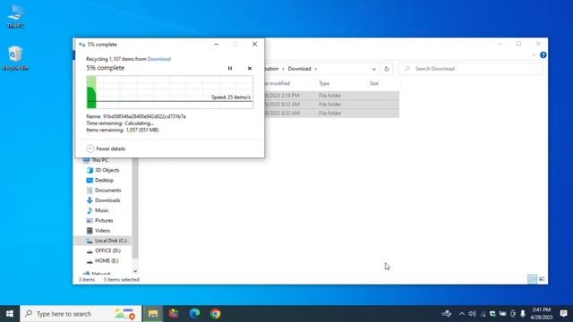Open File Explorer from taskbar

(153, 314)
